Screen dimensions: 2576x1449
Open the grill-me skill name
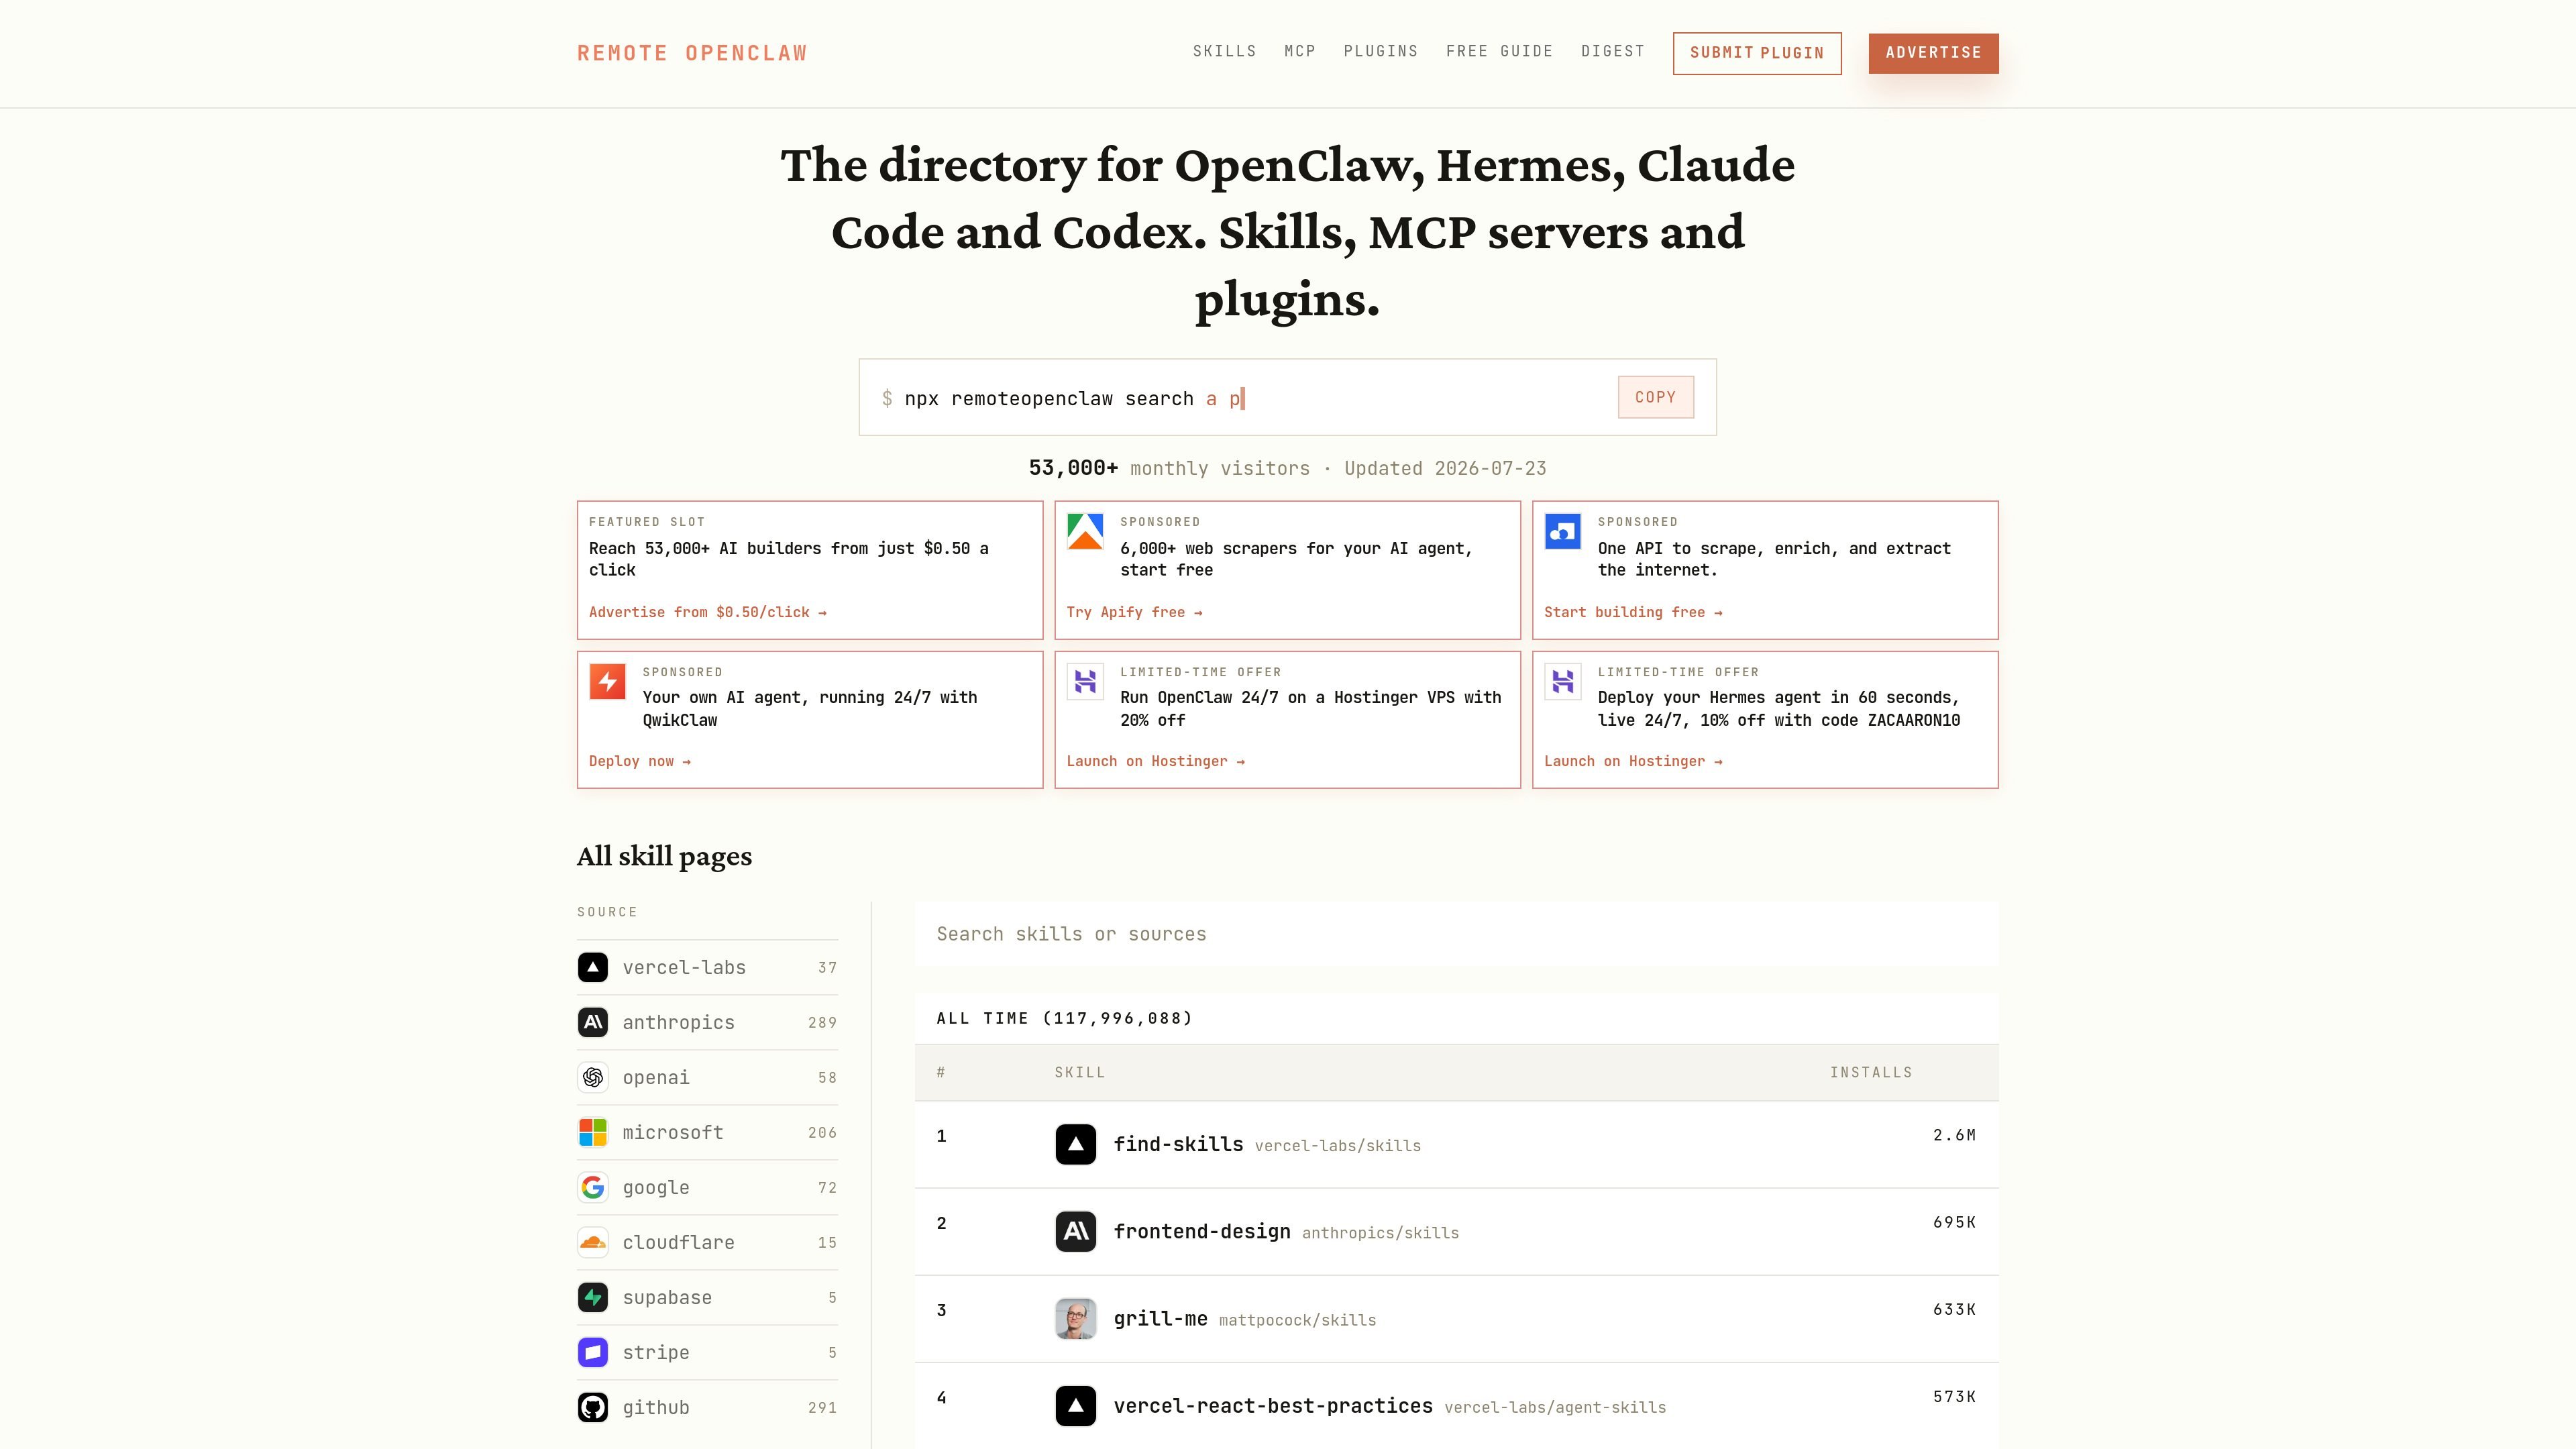tap(1160, 1318)
